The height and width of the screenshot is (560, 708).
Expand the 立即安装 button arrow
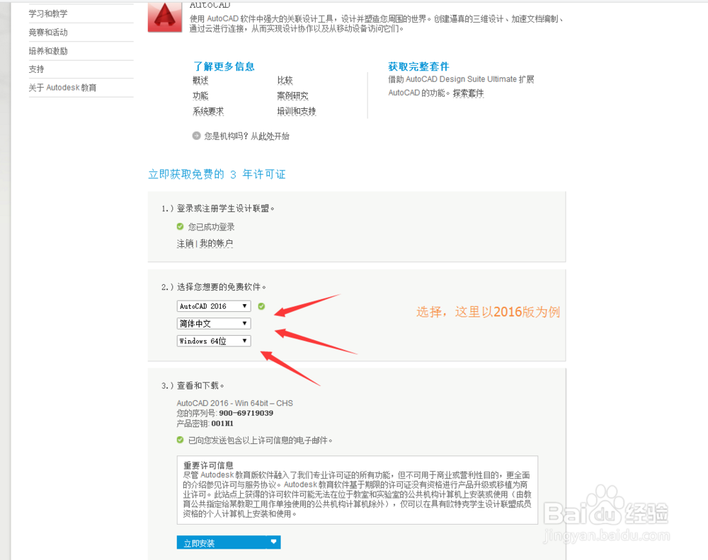point(273,542)
